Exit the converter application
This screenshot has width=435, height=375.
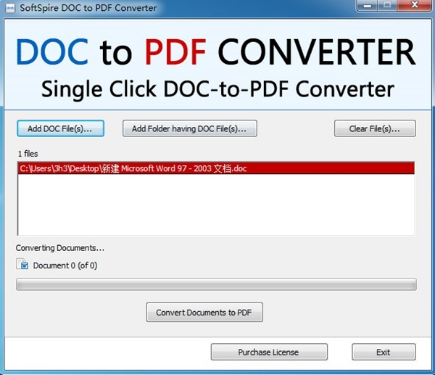[384, 352]
